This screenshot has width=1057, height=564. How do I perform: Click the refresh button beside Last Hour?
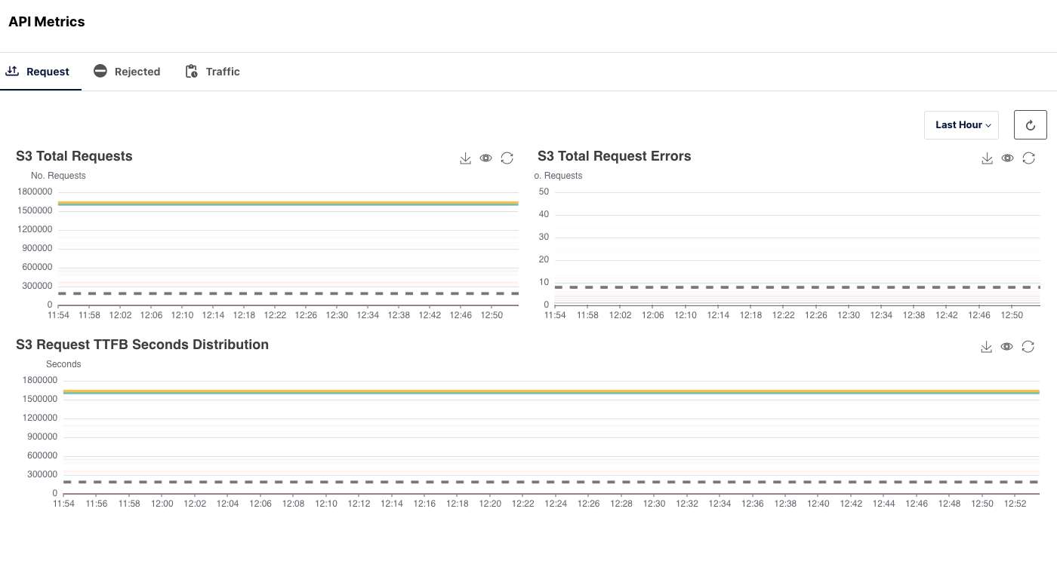[1031, 125]
